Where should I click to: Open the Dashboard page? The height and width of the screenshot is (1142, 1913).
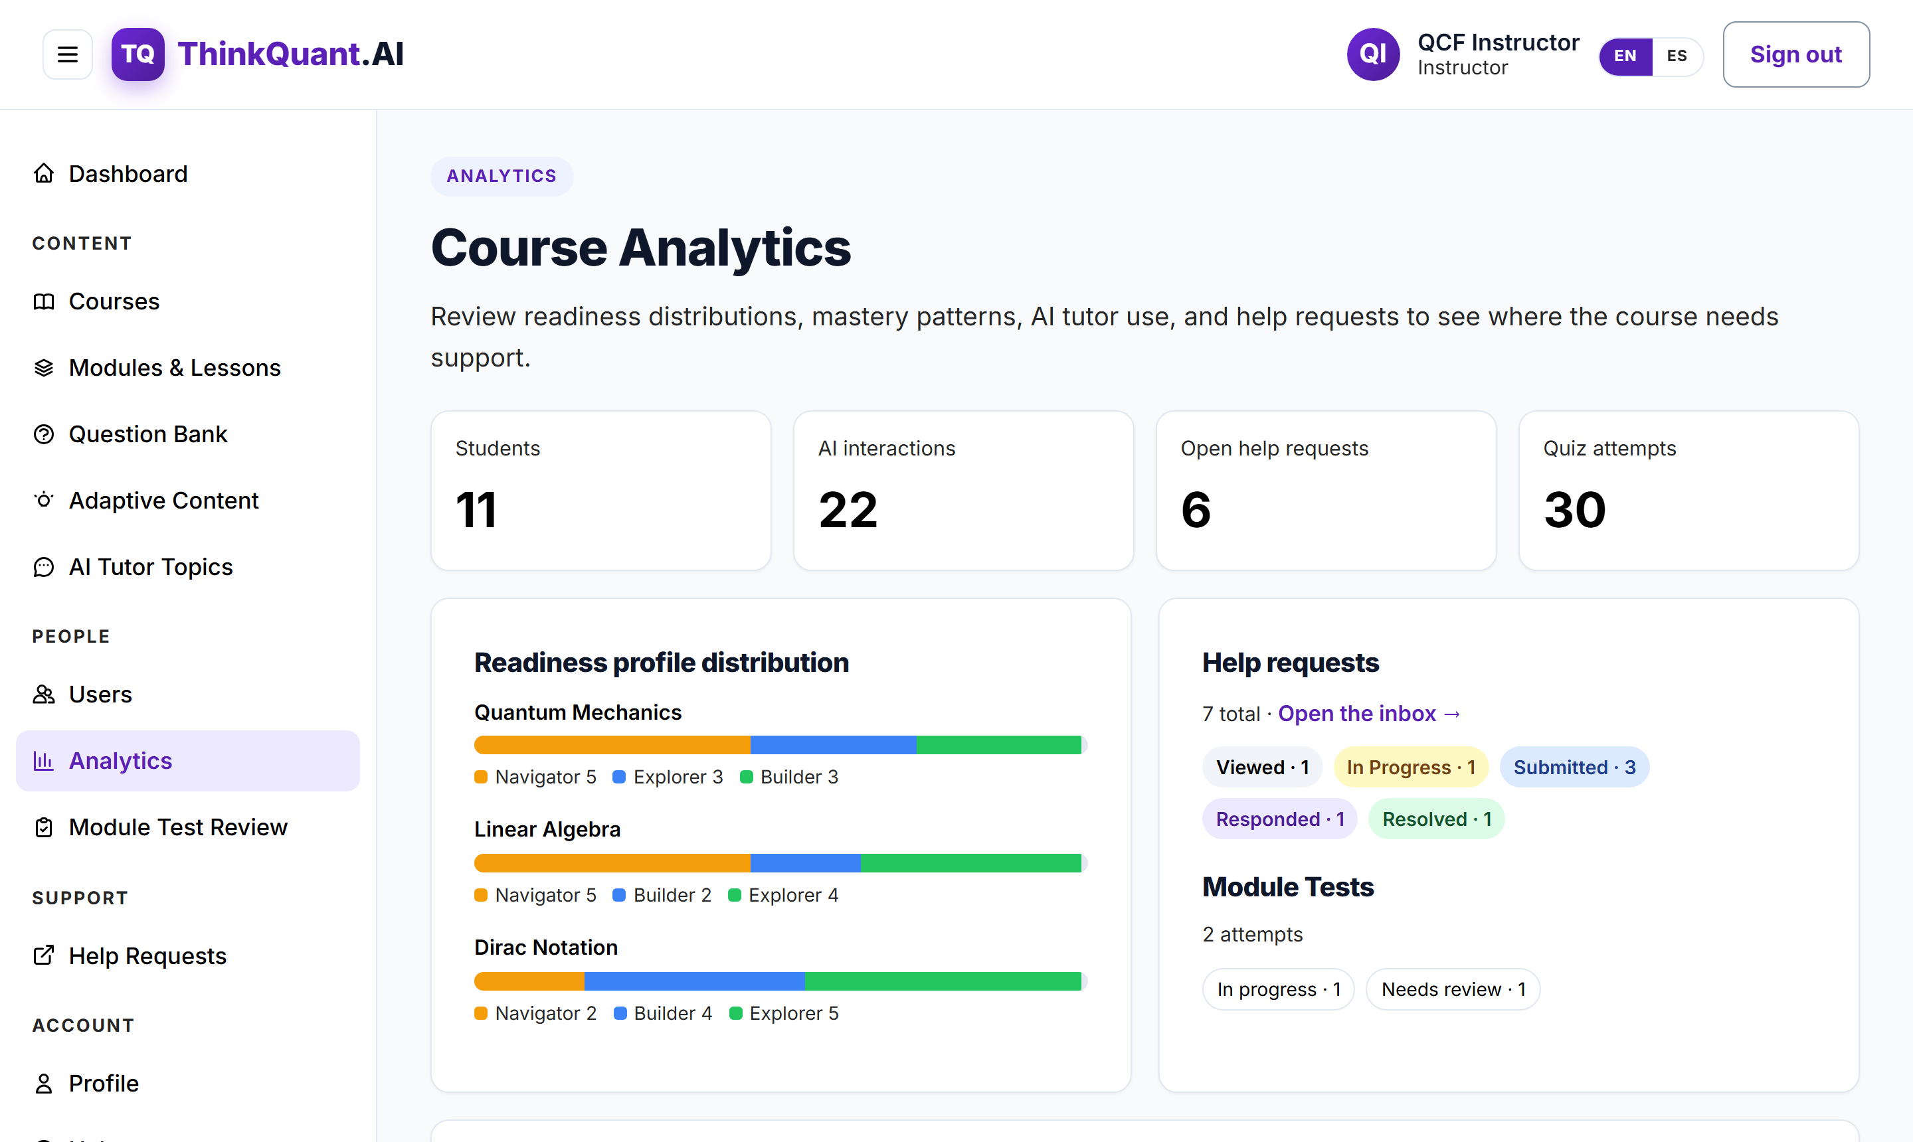(x=188, y=174)
